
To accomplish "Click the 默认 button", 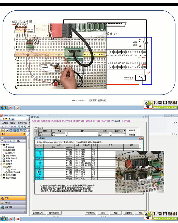I will 103,213.
